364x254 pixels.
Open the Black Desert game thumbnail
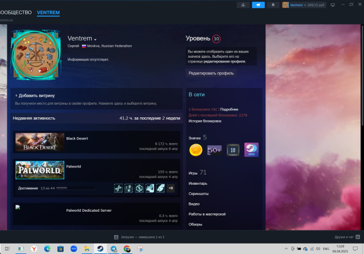pos(40,142)
